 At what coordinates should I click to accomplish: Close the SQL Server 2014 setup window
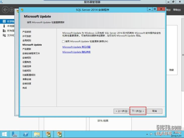161,9
